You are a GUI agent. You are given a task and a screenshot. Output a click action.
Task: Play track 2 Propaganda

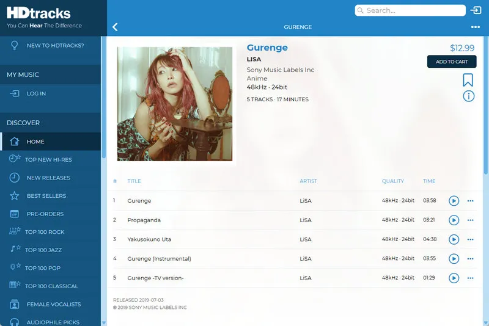[x=454, y=220]
